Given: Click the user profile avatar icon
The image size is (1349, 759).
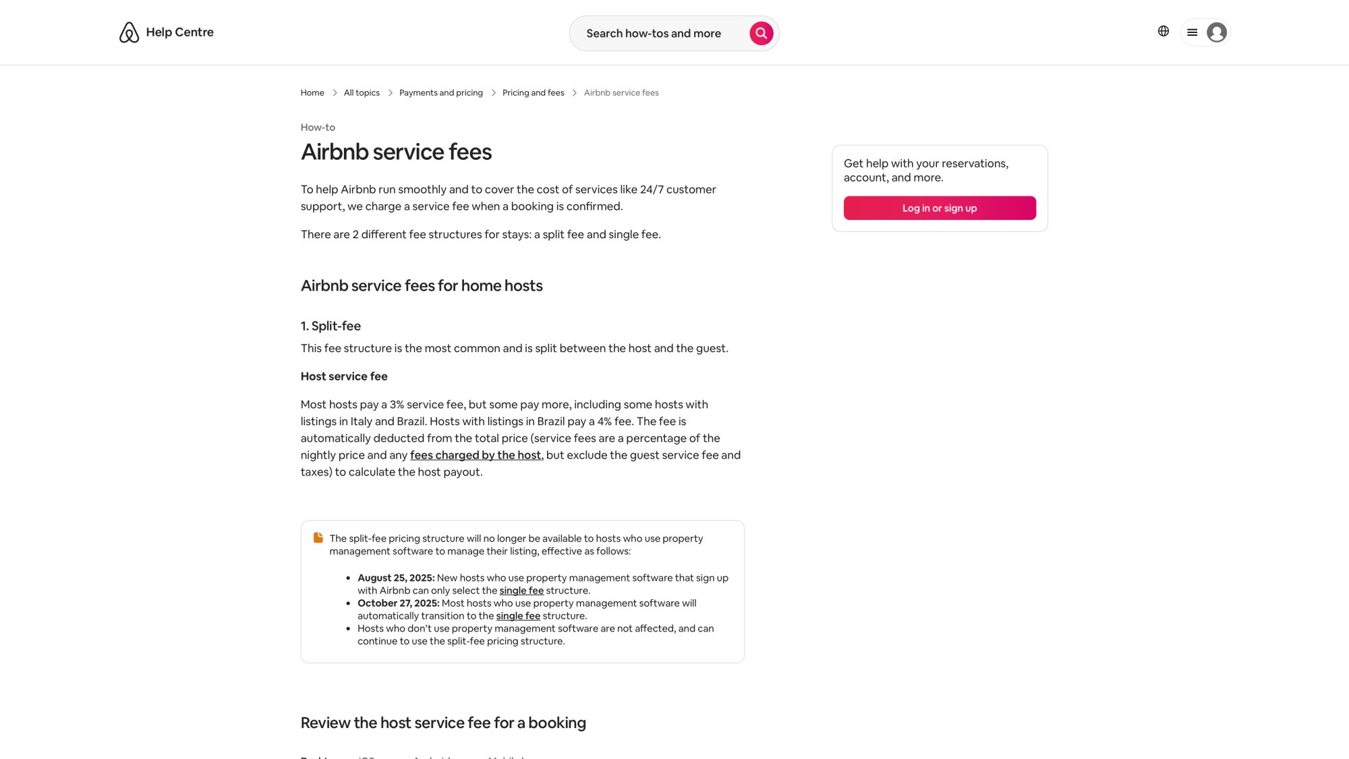Looking at the screenshot, I should [x=1216, y=32].
